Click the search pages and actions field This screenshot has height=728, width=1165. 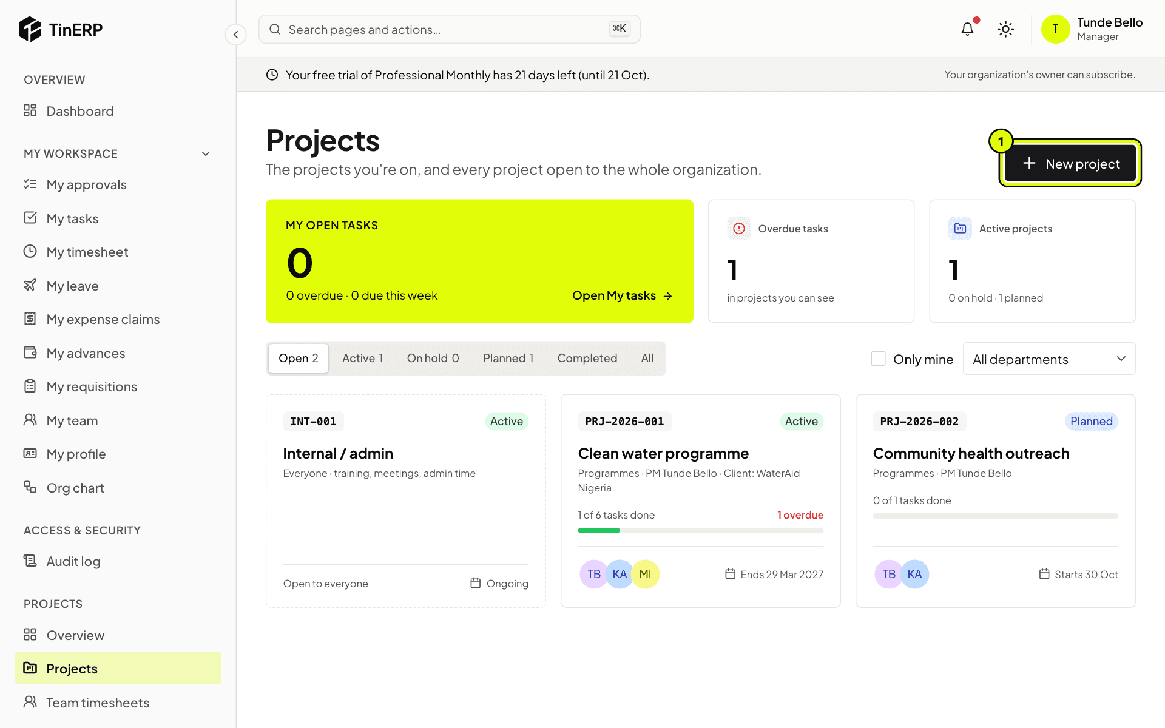point(449,29)
